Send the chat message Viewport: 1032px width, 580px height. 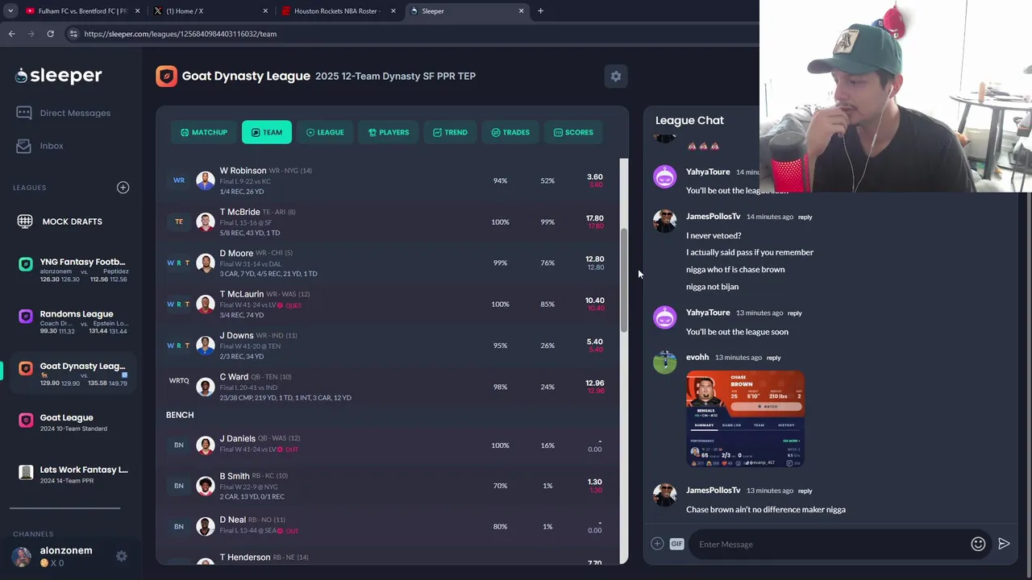(x=1004, y=544)
